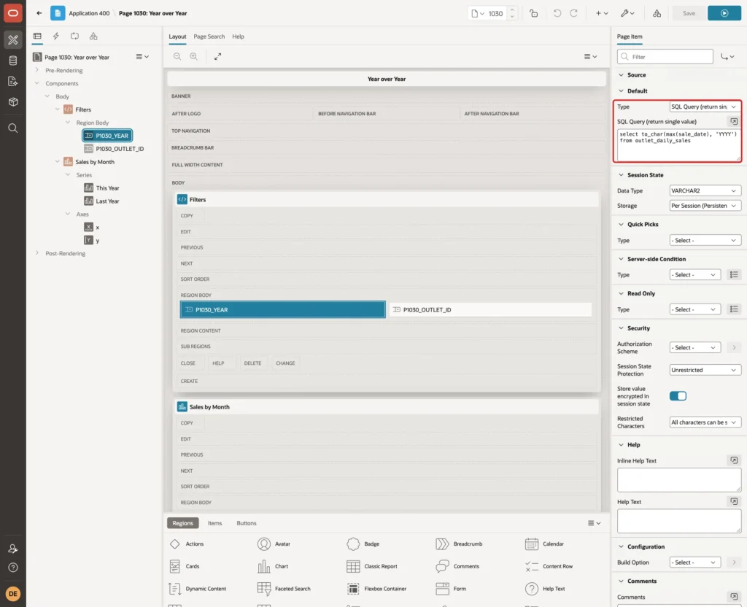Select P1030_OUTLET_ID in the tree

tap(120, 149)
